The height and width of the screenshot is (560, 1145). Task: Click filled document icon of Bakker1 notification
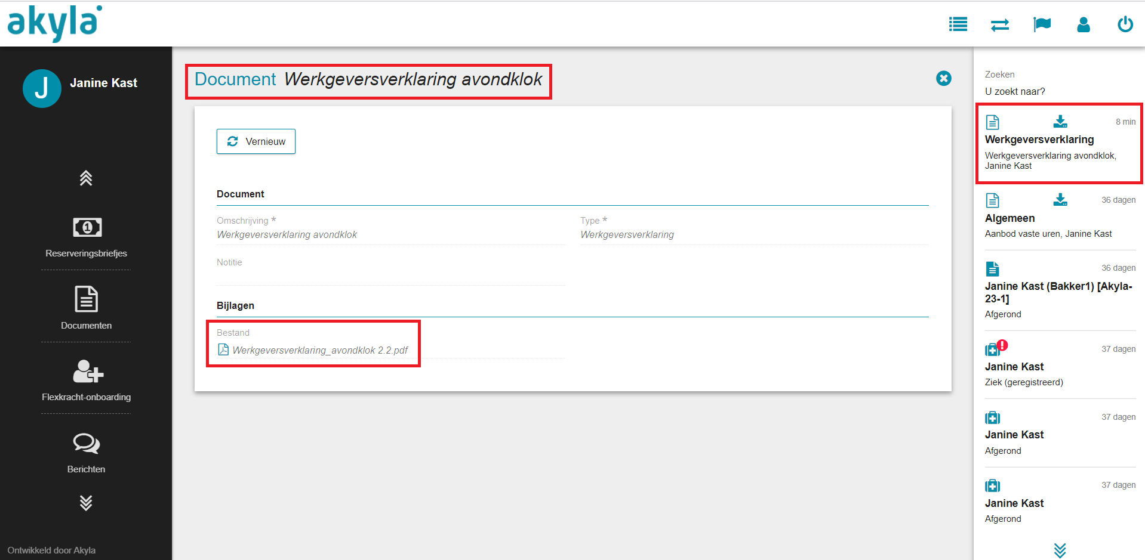click(992, 268)
